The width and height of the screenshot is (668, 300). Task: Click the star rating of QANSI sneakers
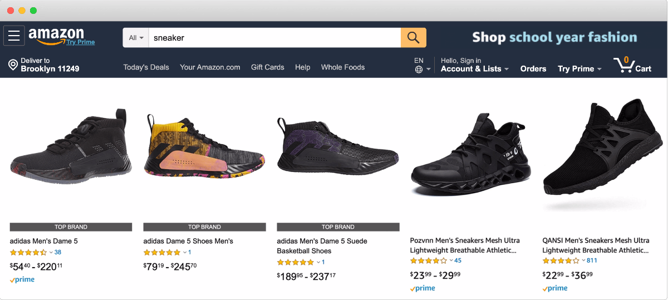[x=561, y=261]
